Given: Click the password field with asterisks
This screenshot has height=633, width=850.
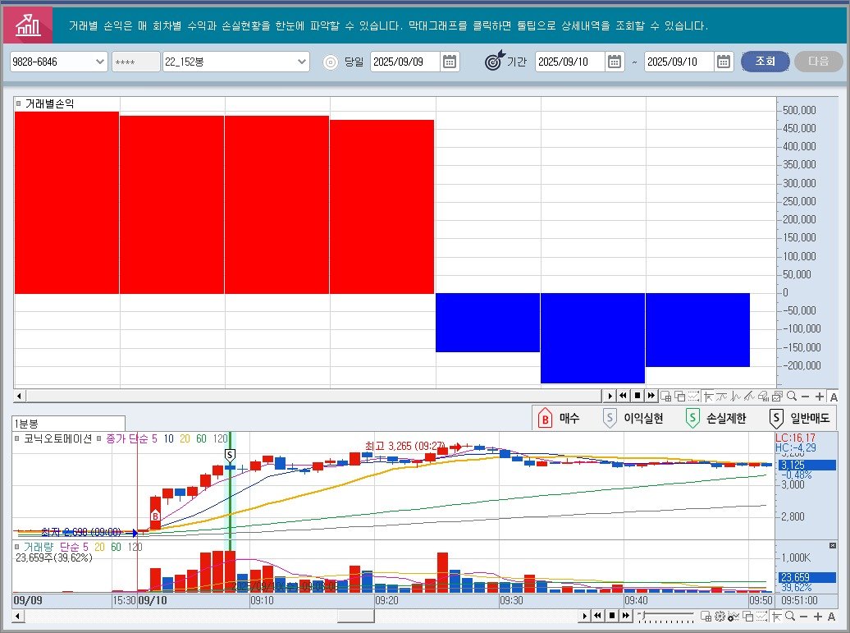Looking at the screenshot, I should (135, 62).
